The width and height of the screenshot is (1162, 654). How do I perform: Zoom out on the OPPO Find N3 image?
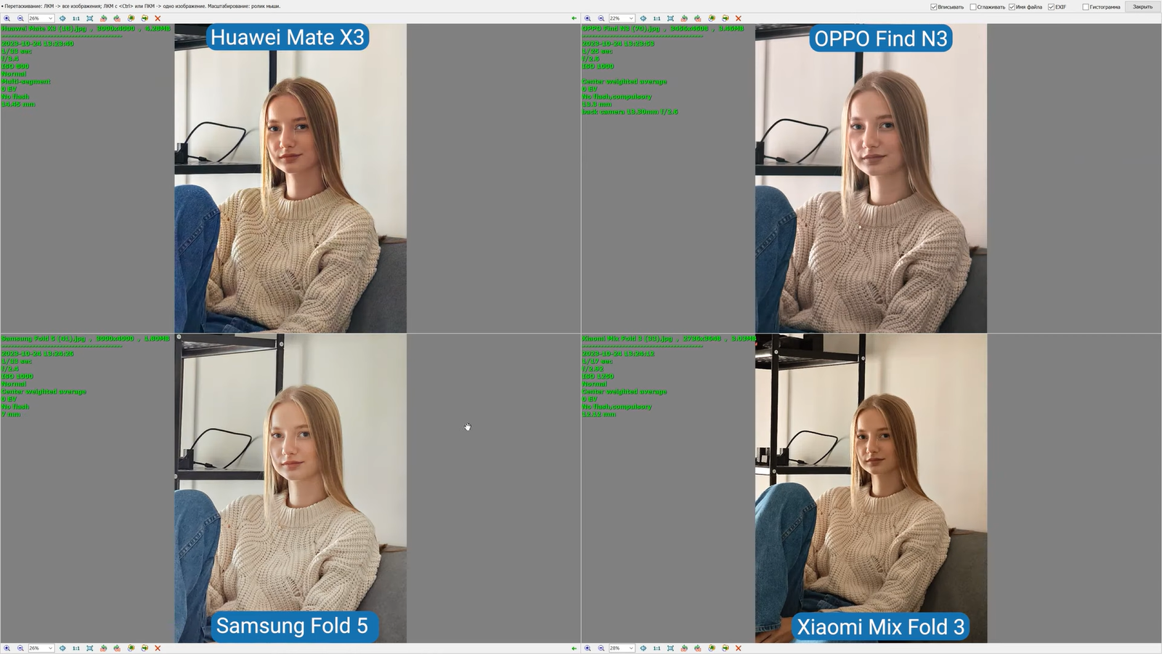click(601, 18)
